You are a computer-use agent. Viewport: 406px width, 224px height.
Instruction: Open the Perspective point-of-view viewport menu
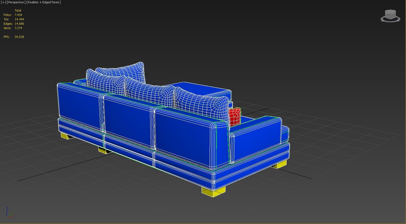[x=16, y=2]
